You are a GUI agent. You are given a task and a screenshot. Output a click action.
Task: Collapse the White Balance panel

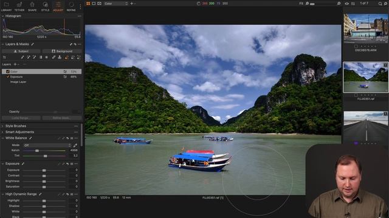[x=2, y=138]
